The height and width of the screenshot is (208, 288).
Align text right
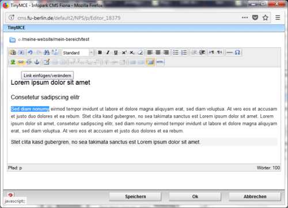click(x=166, y=52)
